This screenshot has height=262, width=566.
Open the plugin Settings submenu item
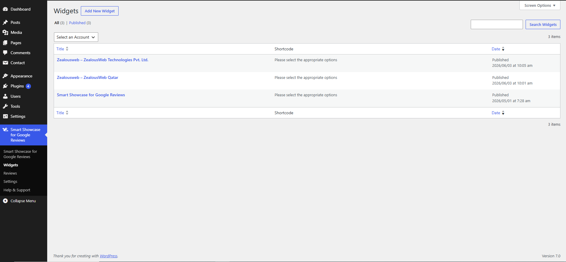(x=10, y=181)
